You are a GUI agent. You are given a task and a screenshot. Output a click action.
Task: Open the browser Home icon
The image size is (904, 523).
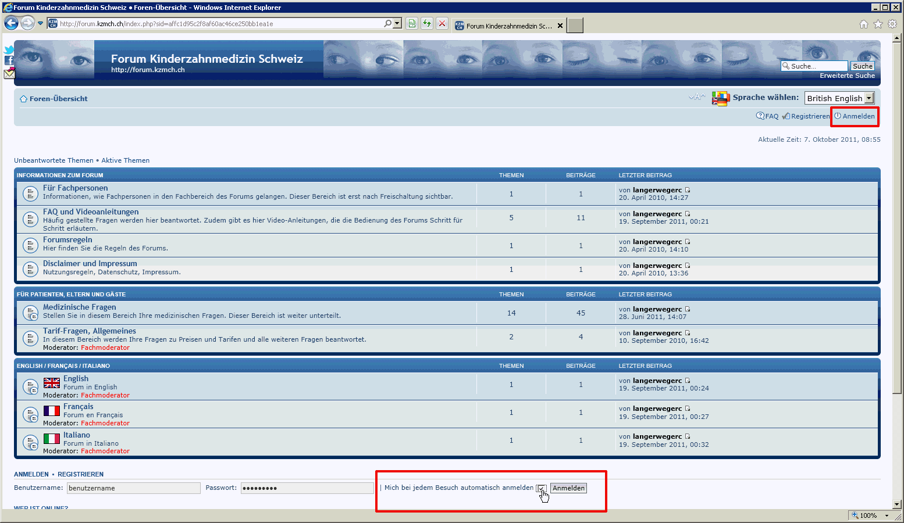pyautogui.click(x=864, y=24)
